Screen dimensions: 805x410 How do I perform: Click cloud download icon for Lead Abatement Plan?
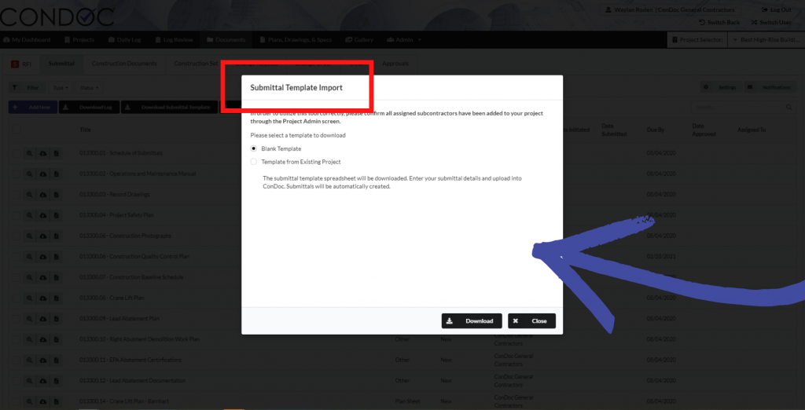coord(43,319)
